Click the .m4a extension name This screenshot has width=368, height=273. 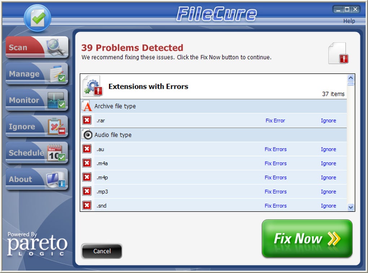[102, 163]
